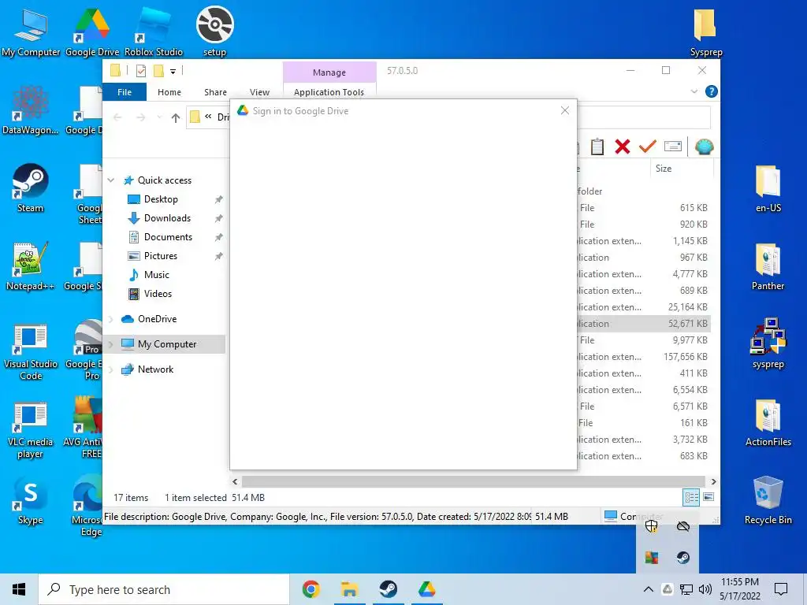Viewport: 807px width, 605px height.
Task: Expand the My Computer tree node
Action: [110, 344]
